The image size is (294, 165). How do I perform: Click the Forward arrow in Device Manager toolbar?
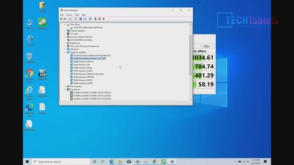pos(65,19)
